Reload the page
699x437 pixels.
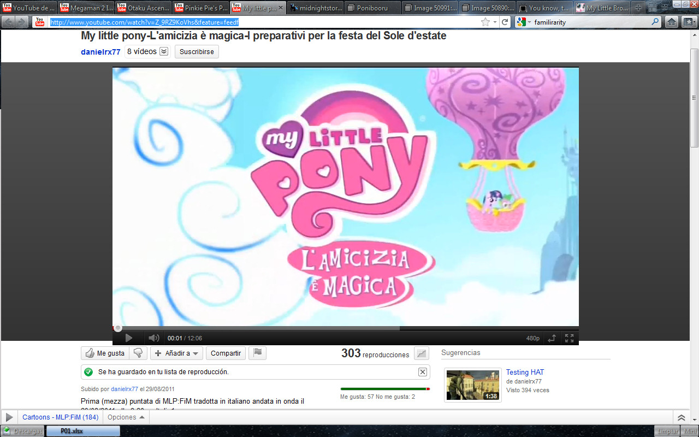(x=506, y=22)
